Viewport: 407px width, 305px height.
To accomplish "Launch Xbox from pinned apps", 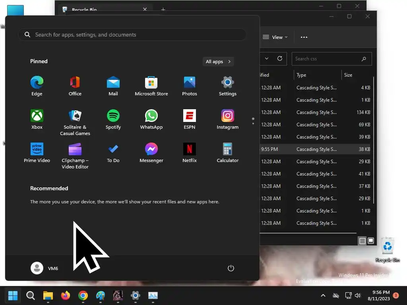I will (x=37, y=120).
